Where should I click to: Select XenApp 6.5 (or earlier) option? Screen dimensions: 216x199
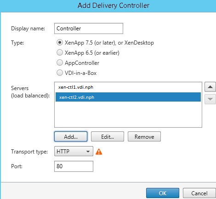click(60, 52)
